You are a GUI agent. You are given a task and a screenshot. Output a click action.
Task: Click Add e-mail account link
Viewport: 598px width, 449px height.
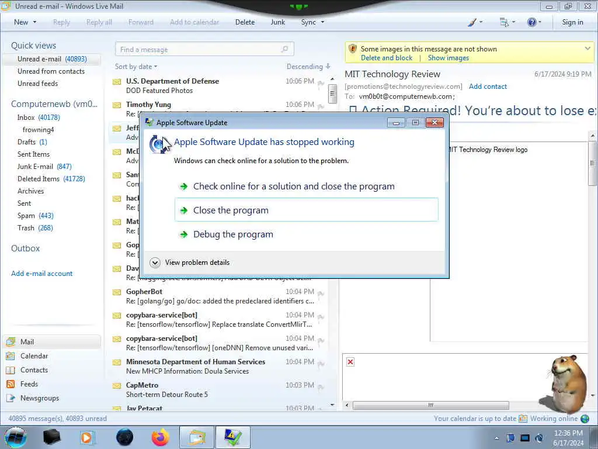point(41,274)
